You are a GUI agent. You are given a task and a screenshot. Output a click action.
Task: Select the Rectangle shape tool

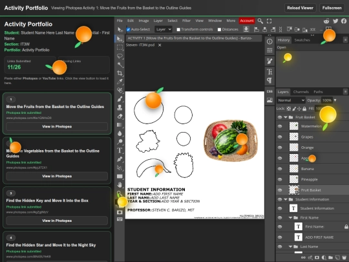coord(120,176)
